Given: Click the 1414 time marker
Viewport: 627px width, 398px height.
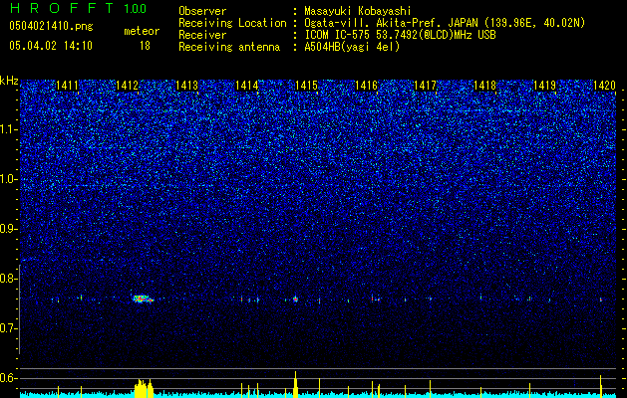Looking at the screenshot, I should pyautogui.click(x=246, y=86).
